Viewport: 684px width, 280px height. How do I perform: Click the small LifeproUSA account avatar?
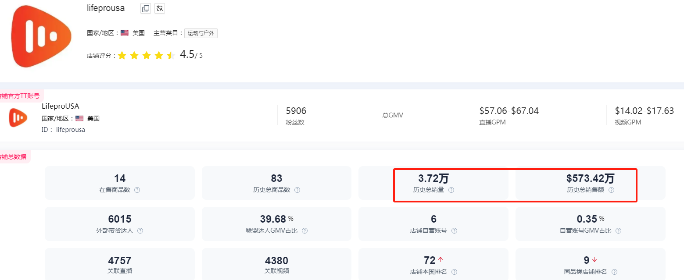pos(18,117)
